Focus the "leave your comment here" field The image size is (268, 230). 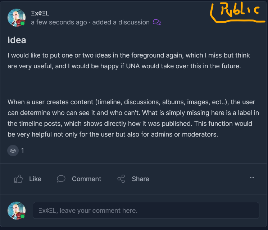pyautogui.click(x=146, y=211)
